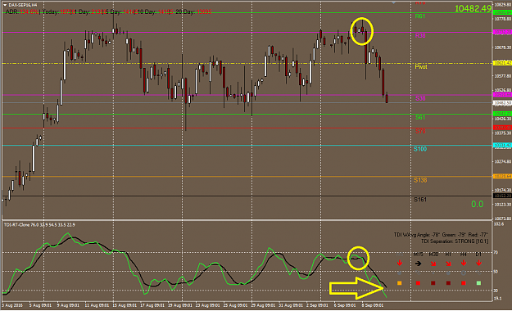
Task: Click the 70 level on TDI scale
Action: [x=496, y=253]
